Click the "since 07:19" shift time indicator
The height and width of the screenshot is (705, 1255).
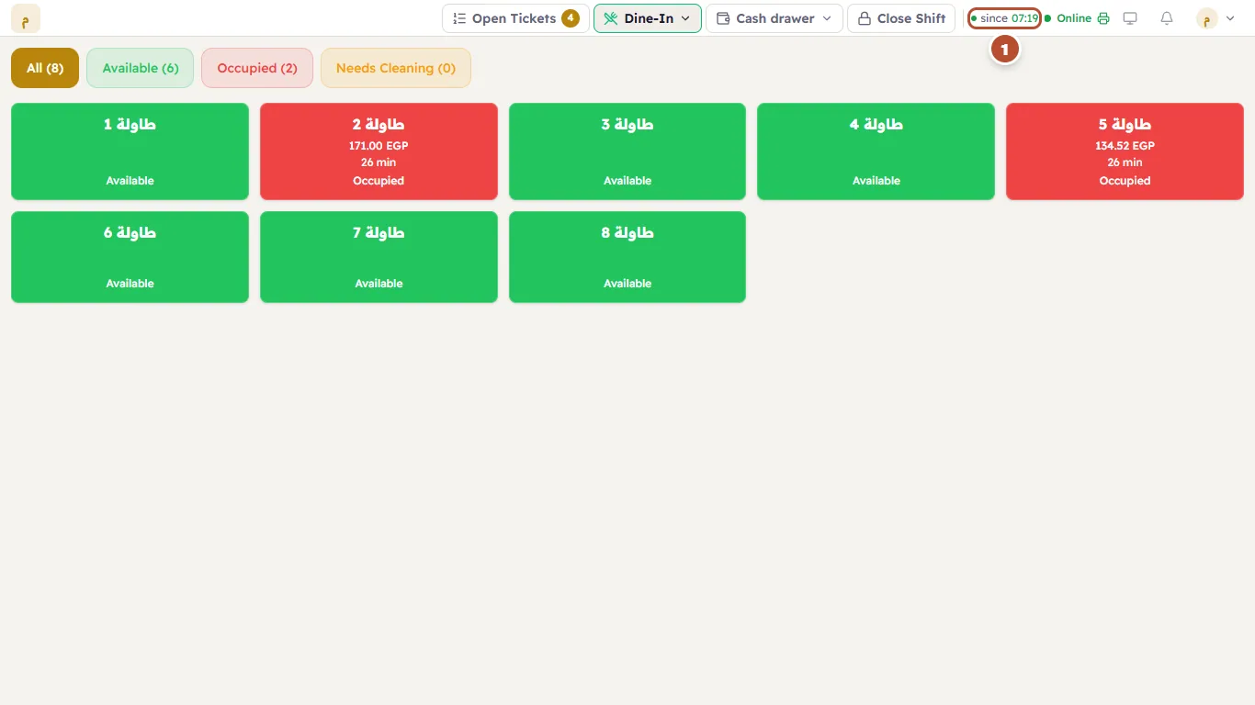[1005, 18]
